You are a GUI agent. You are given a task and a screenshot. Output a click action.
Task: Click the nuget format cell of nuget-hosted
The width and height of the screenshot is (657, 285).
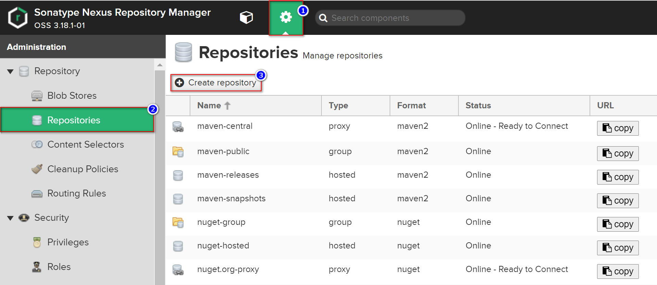pos(408,246)
